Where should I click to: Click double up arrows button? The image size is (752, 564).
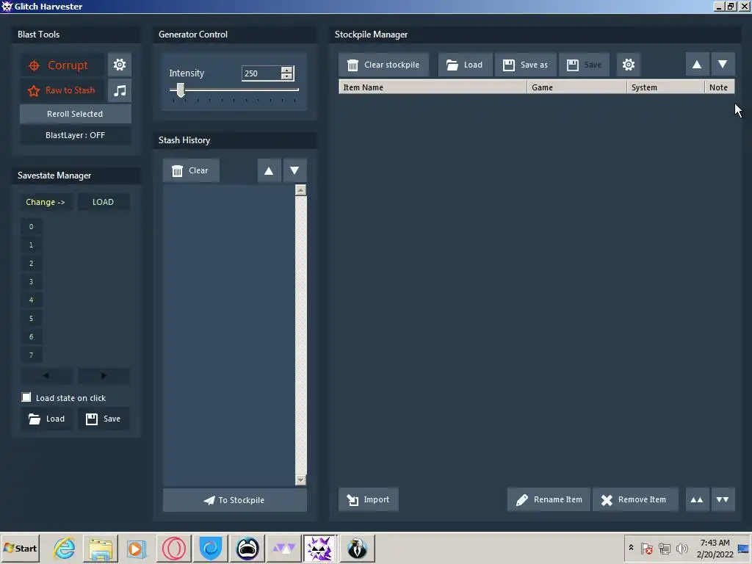(697, 499)
